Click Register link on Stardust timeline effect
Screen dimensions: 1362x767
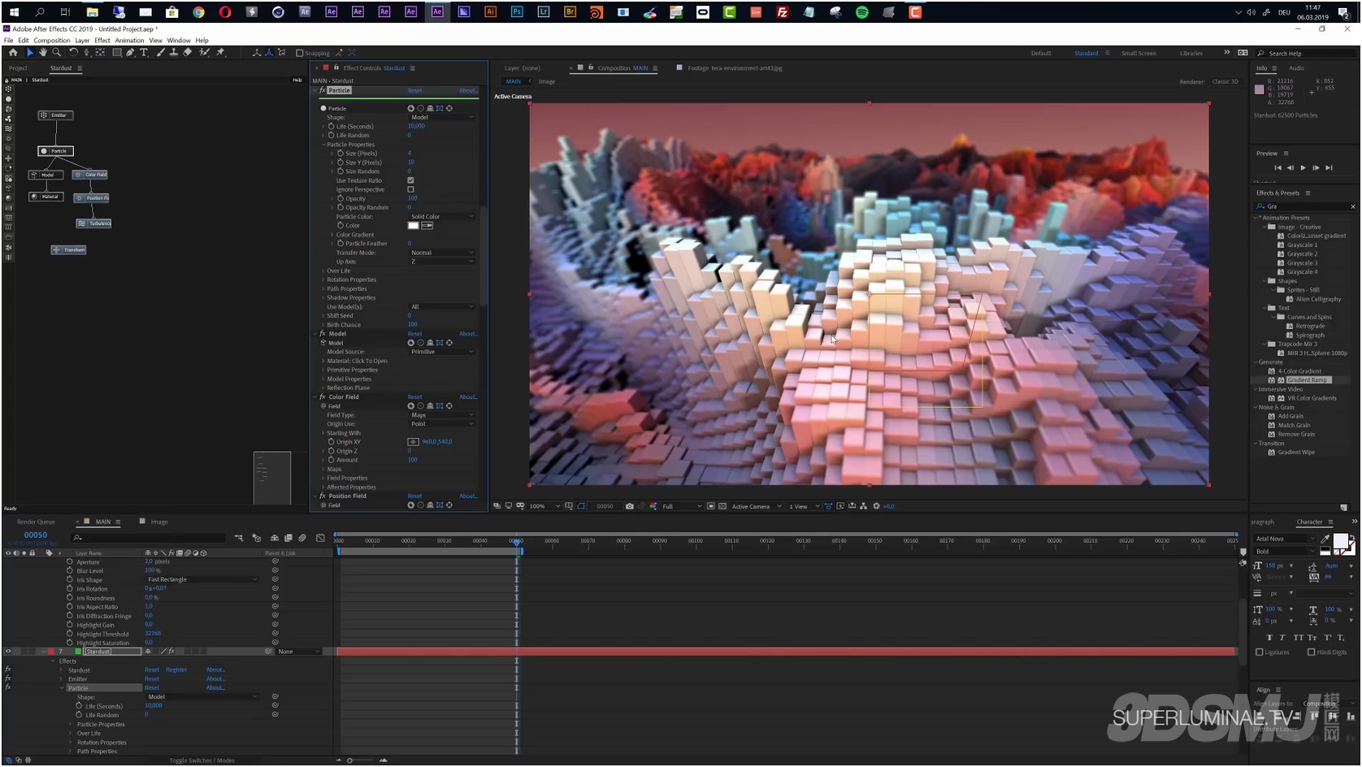point(176,670)
